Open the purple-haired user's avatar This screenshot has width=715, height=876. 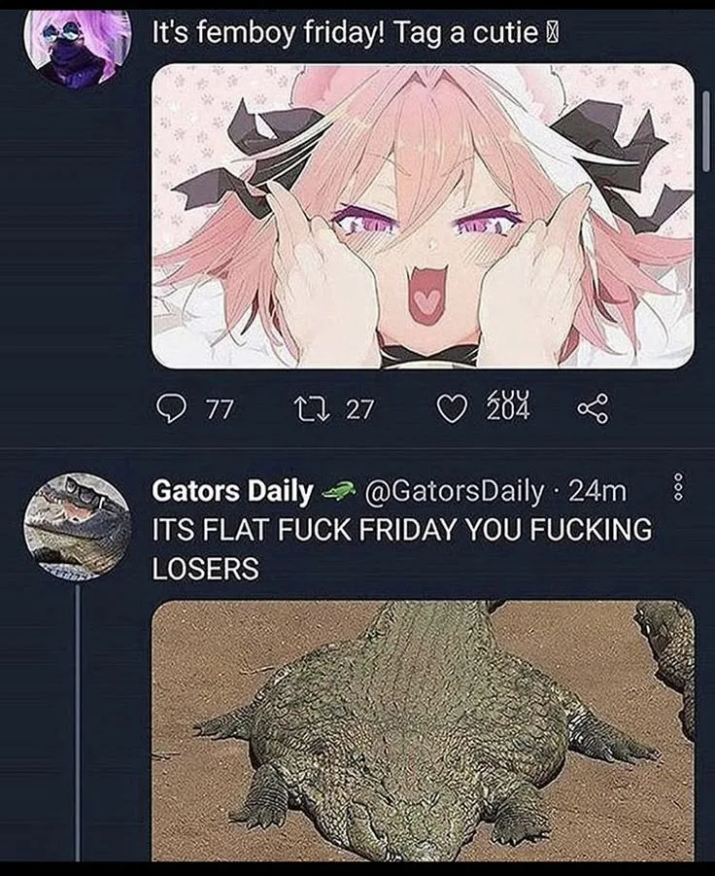78,47
